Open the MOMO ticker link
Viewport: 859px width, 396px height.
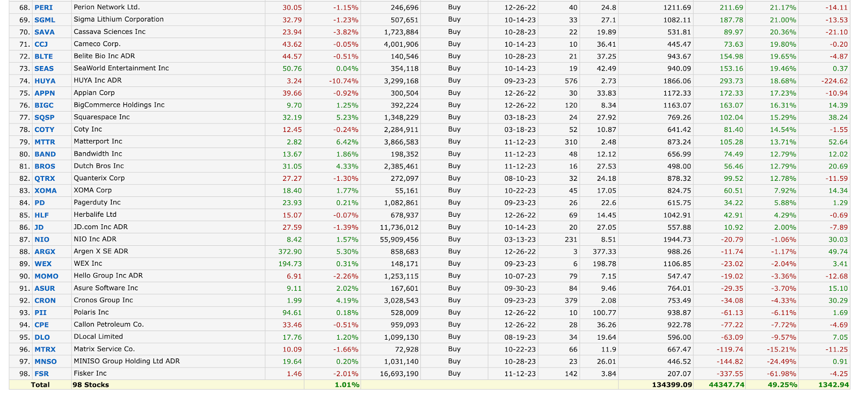46,277
